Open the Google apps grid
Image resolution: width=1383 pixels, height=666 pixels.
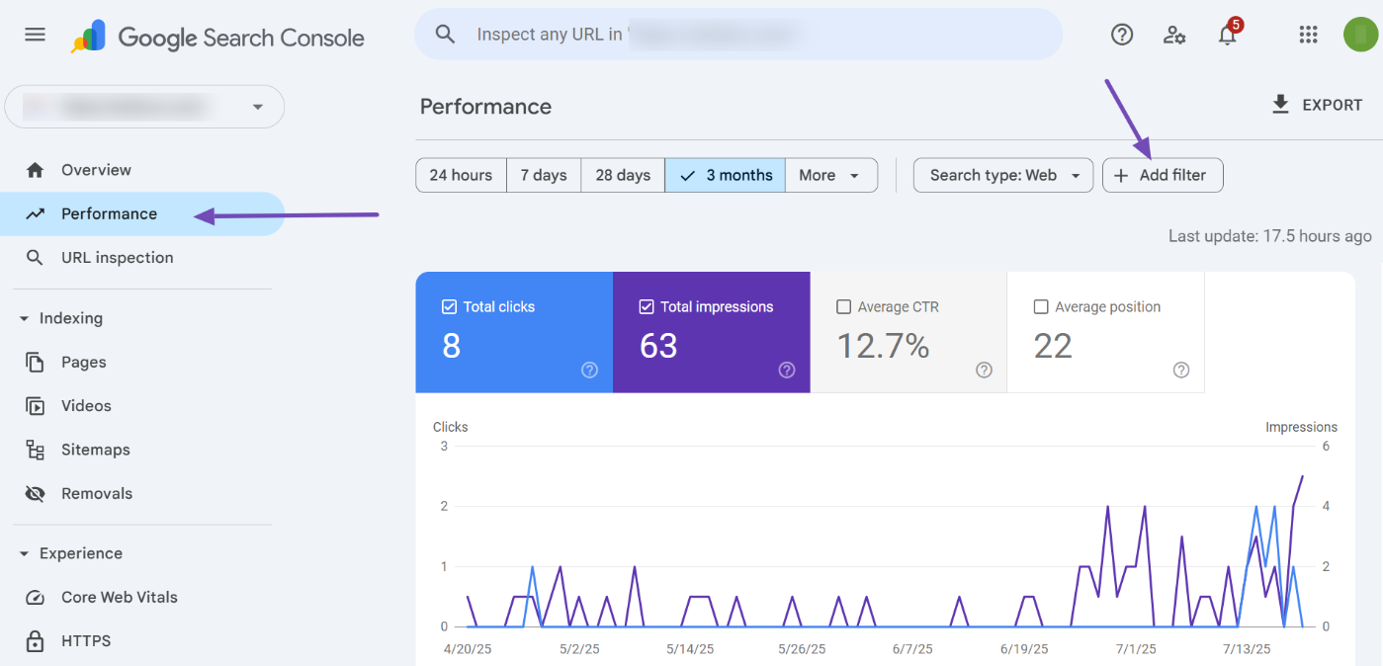coord(1308,35)
